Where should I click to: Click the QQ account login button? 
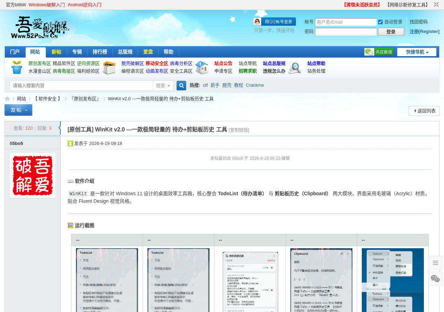[274, 21]
